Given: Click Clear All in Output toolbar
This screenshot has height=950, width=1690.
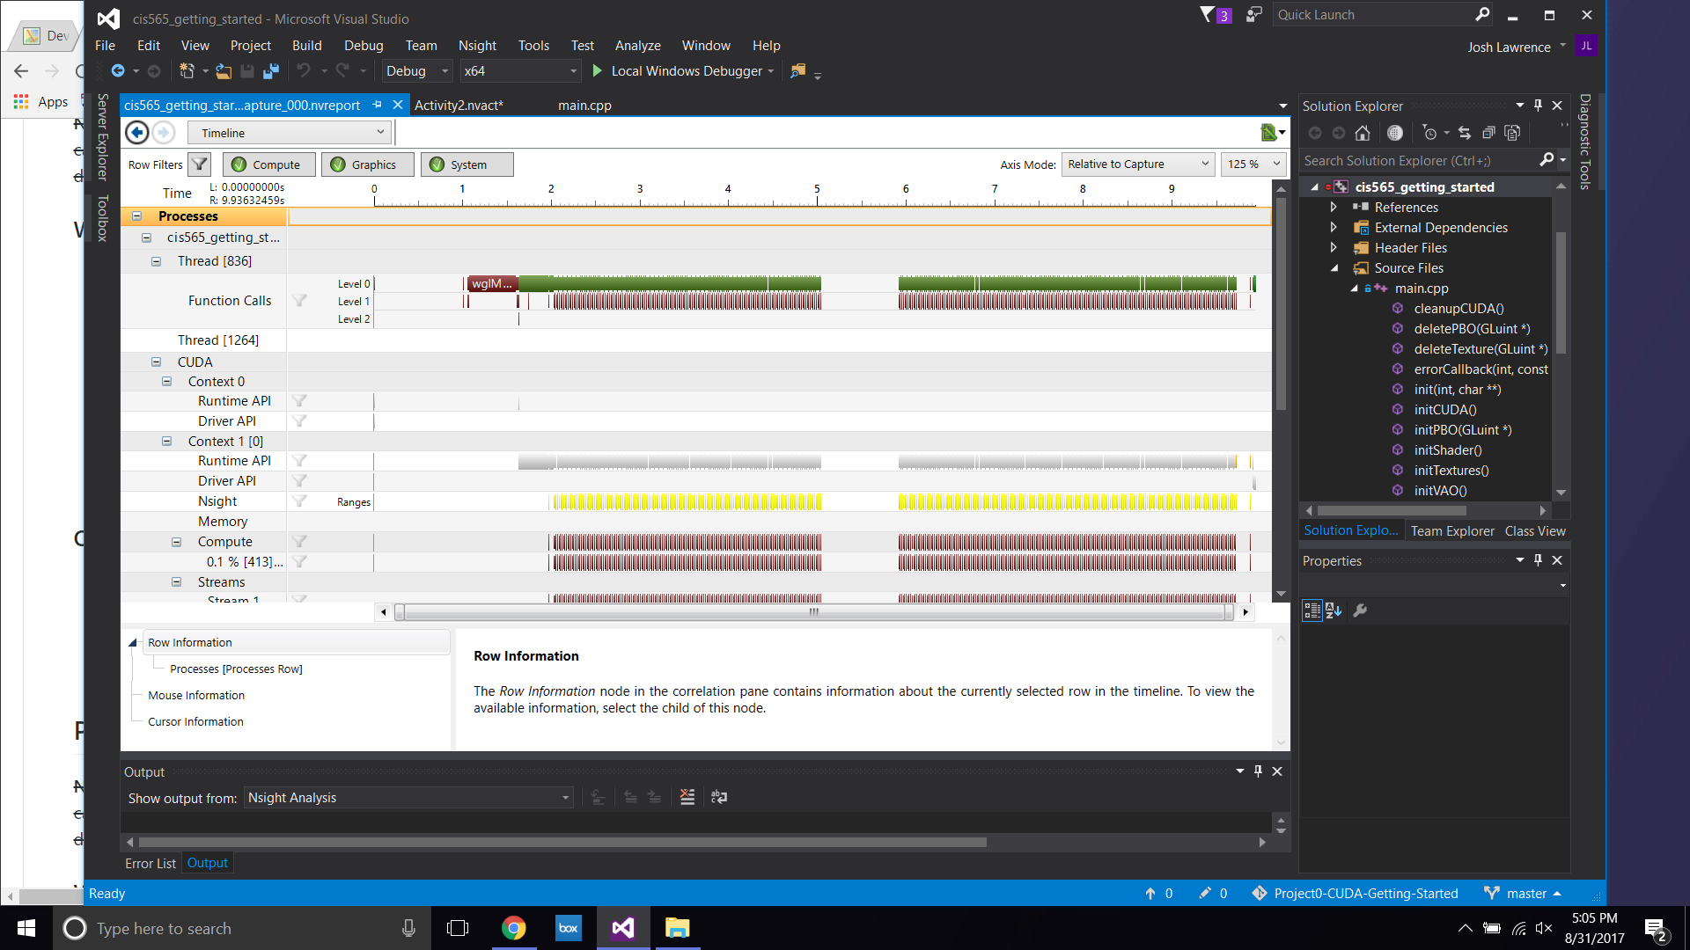Looking at the screenshot, I should 687,797.
